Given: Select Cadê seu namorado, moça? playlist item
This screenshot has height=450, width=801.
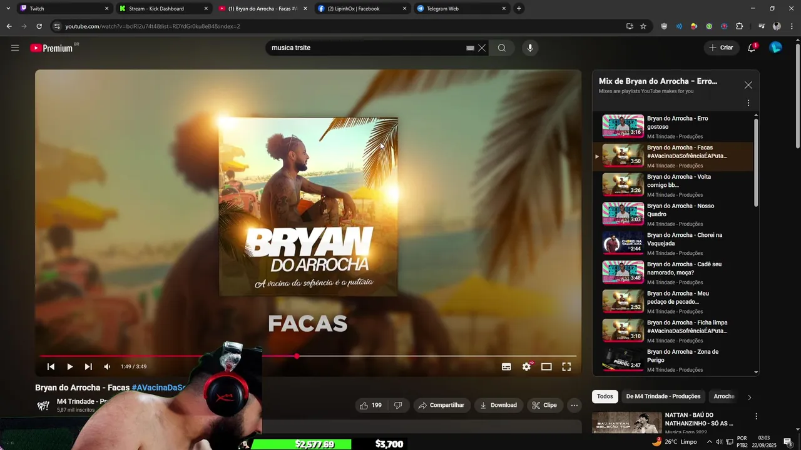Looking at the screenshot, I should [673, 272].
